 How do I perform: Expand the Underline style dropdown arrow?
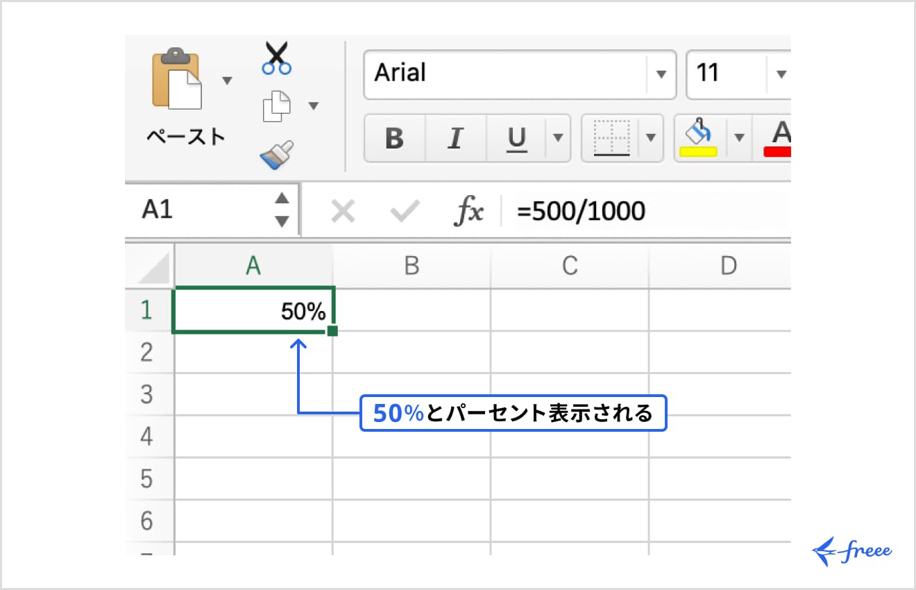tap(557, 137)
